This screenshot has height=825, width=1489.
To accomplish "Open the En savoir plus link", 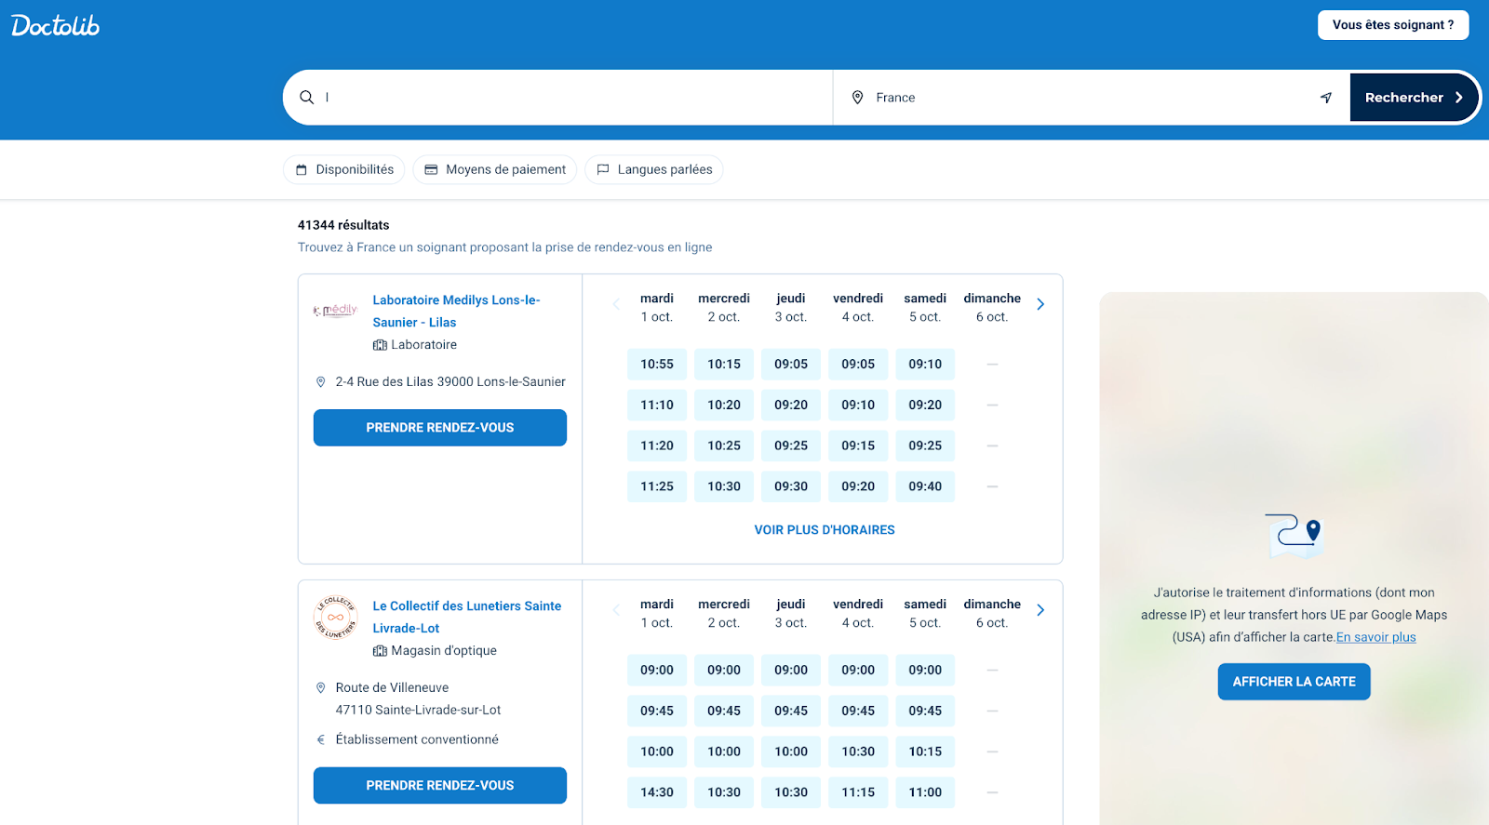I will point(1376,637).
